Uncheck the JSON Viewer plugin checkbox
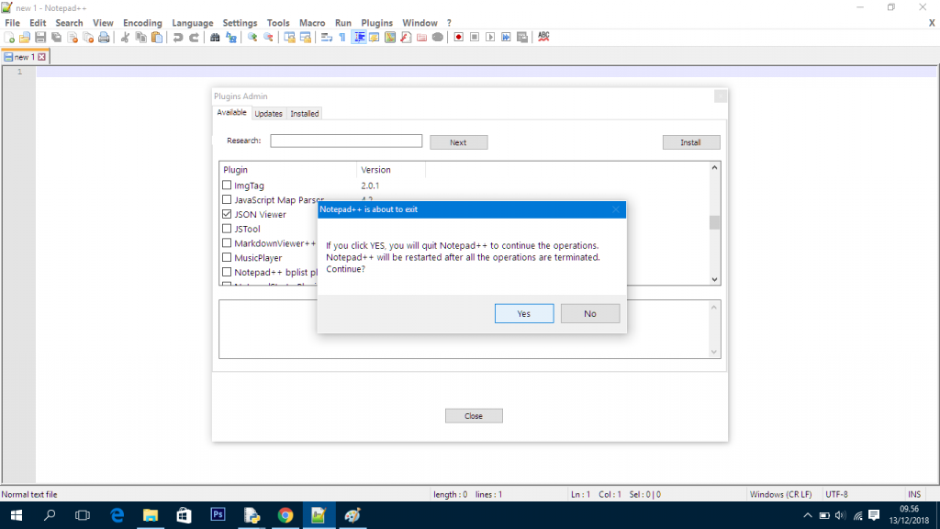Image resolution: width=940 pixels, height=529 pixels. click(x=227, y=214)
